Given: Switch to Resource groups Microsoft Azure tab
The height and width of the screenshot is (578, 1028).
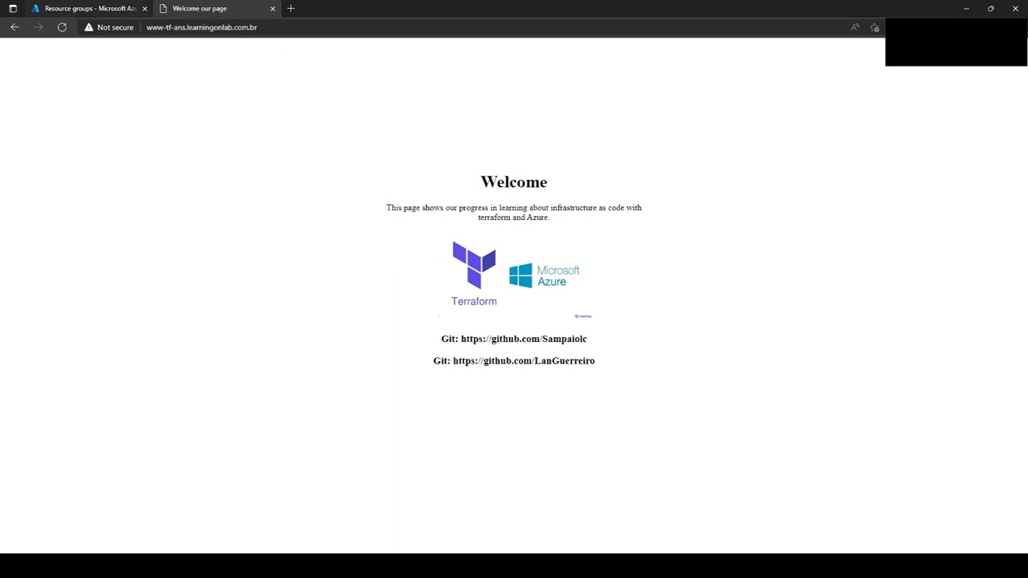Looking at the screenshot, I should coord(89,8).
